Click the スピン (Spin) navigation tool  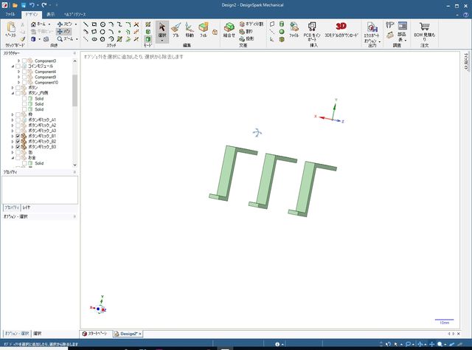tap(64, 24)
